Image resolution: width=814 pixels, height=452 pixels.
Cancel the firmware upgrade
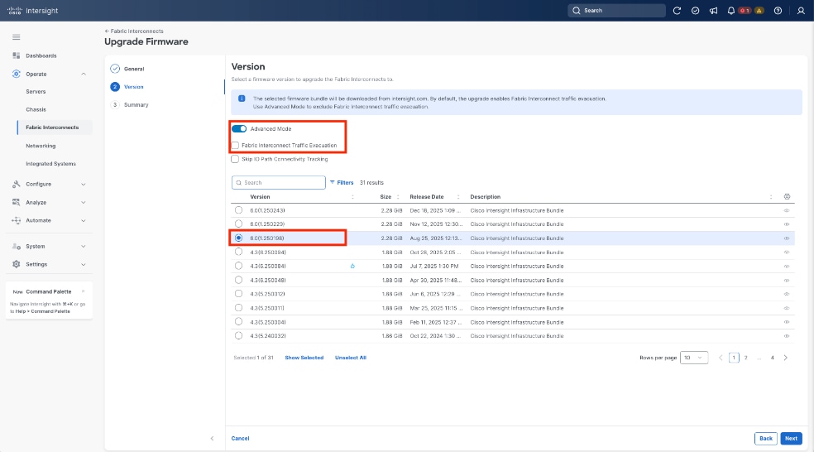(x=241, y=439)
